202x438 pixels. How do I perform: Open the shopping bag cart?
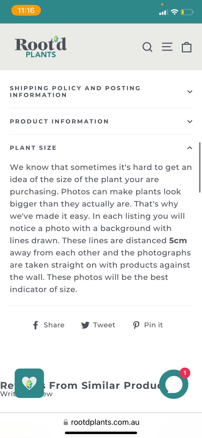[x=187, y=47]
